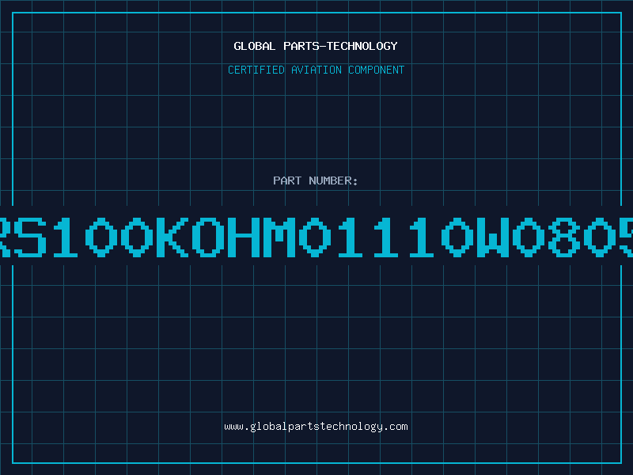Open the www.globalpartstechnology.com website link
Screen dimensions: 633x475
click(316, 427)
